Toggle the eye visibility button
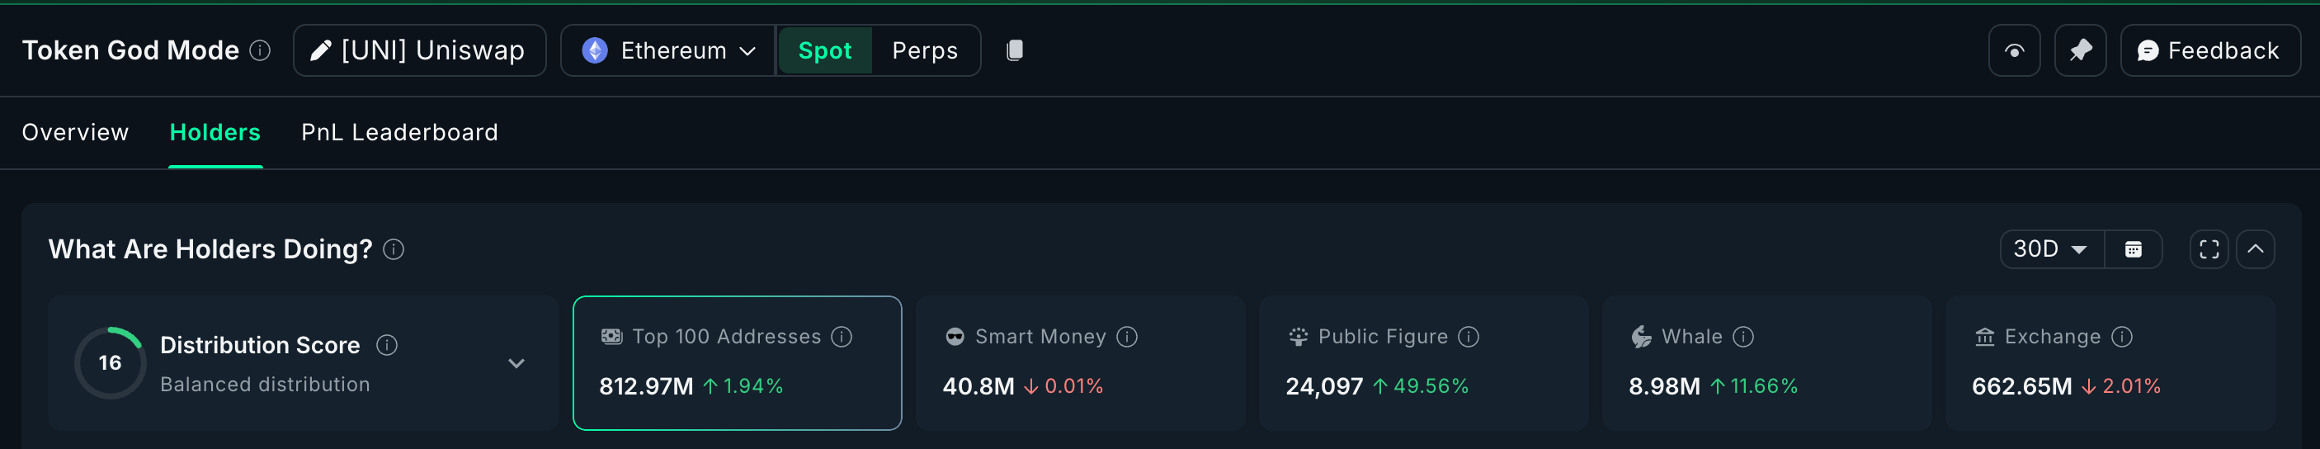The width and height of the screenshot is (2320, 449). click(2014, 50)
